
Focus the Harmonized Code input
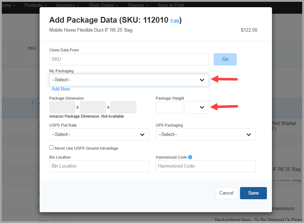[205, 166]
